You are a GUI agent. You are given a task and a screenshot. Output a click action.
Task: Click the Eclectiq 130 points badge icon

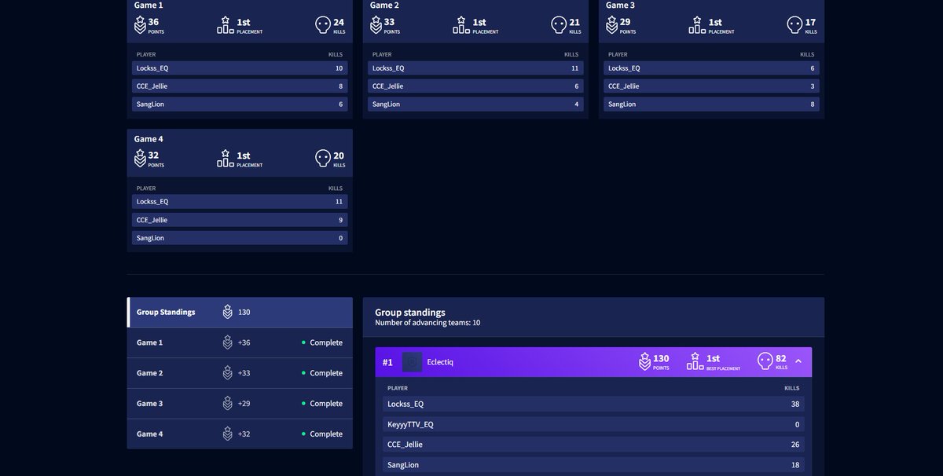644,361
